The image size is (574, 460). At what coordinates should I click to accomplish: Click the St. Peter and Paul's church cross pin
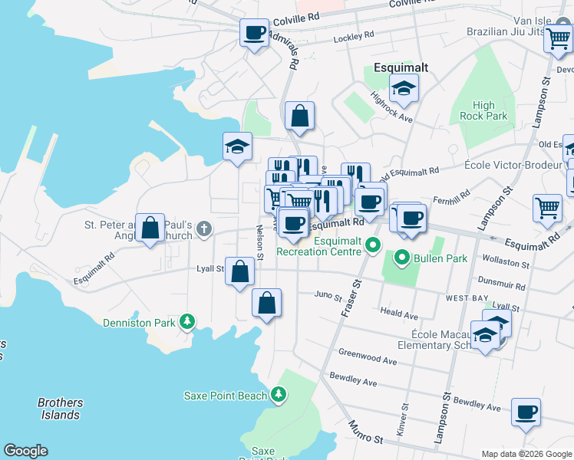[x=204, y=230]
